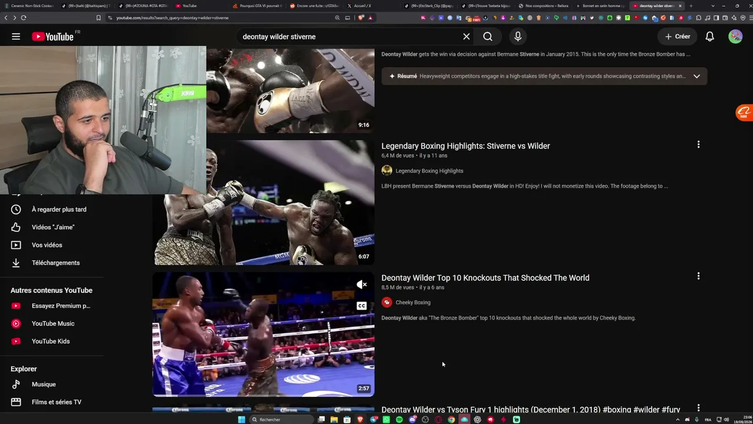This screenshot has width=753, height=424.
Task: Click the Résumé sparkle label
Action: coord(403,76)
